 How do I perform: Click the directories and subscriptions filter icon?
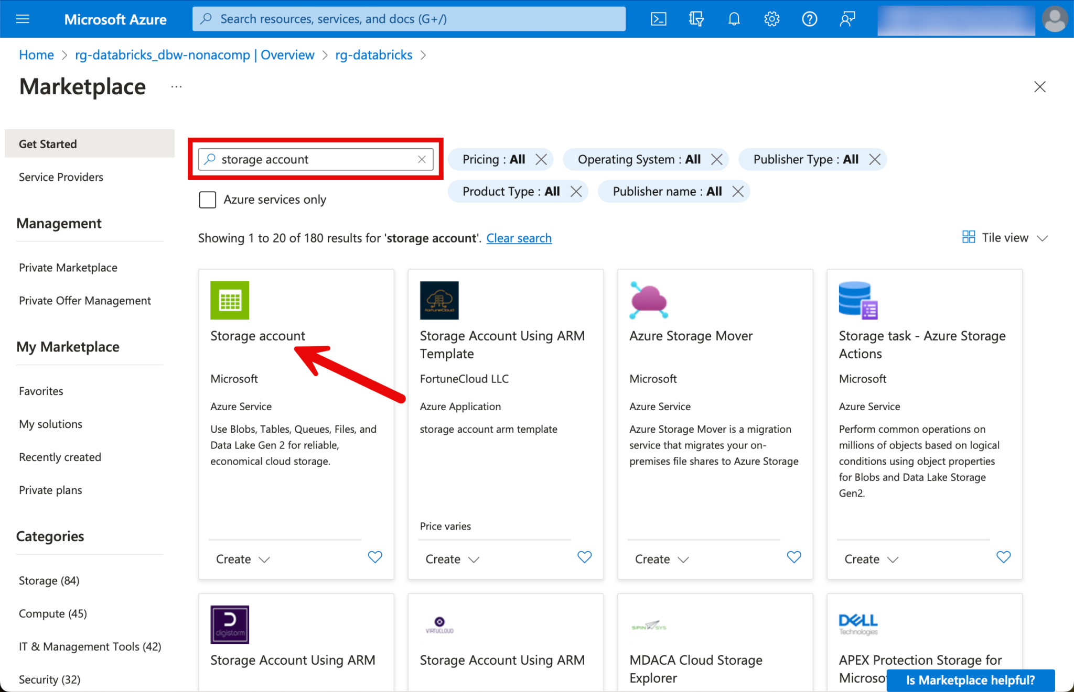[x=696, y=19]
